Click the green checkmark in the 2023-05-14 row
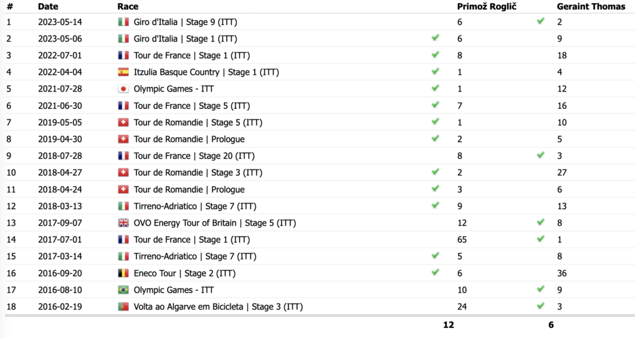This screenshot has width=638, height=338. [x=541, y=21]
